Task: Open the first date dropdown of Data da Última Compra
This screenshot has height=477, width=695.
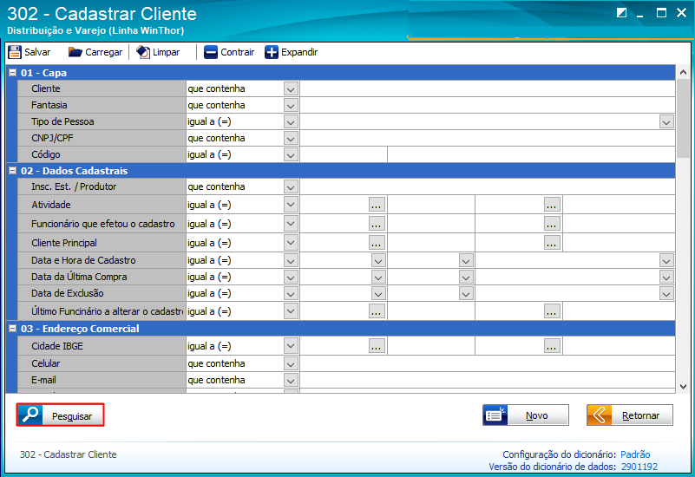Action: [378, 277]
